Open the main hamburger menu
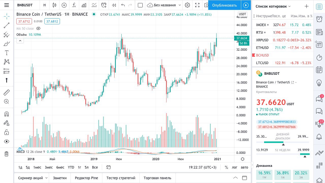This screenshot has height=183, width=325. coord(7,5)
